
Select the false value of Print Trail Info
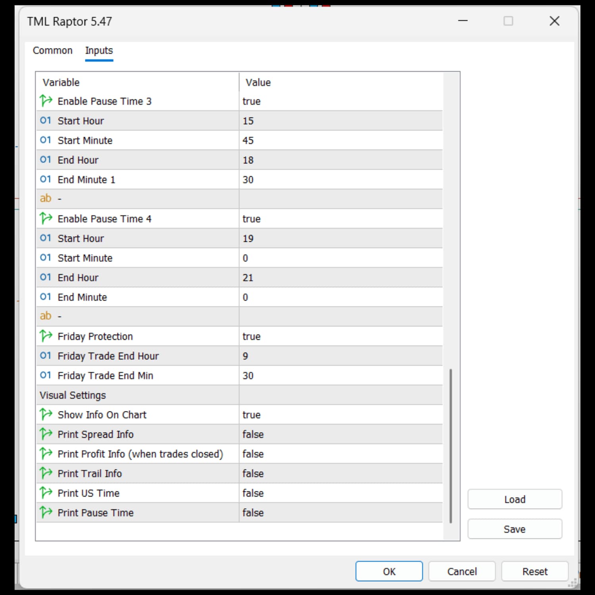point(253,474)
